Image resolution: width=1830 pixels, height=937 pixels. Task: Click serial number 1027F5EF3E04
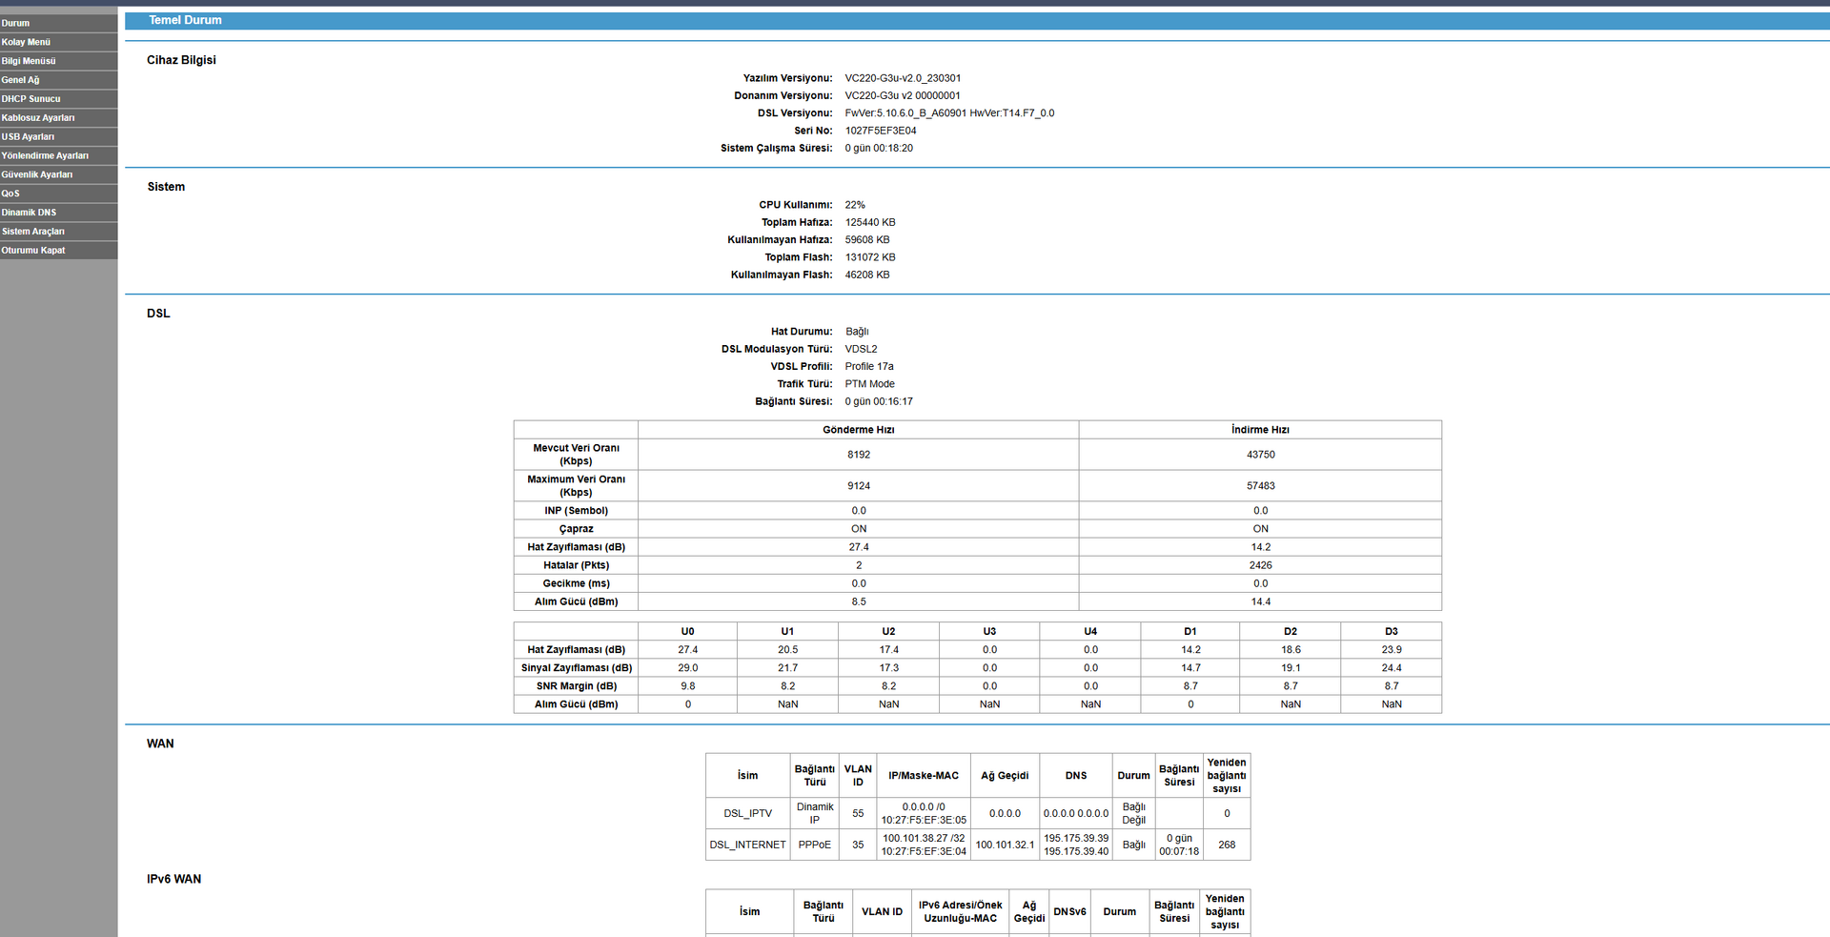[881, 131]
